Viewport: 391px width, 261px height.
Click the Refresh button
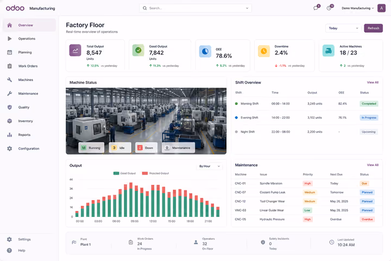coord(373,28)
